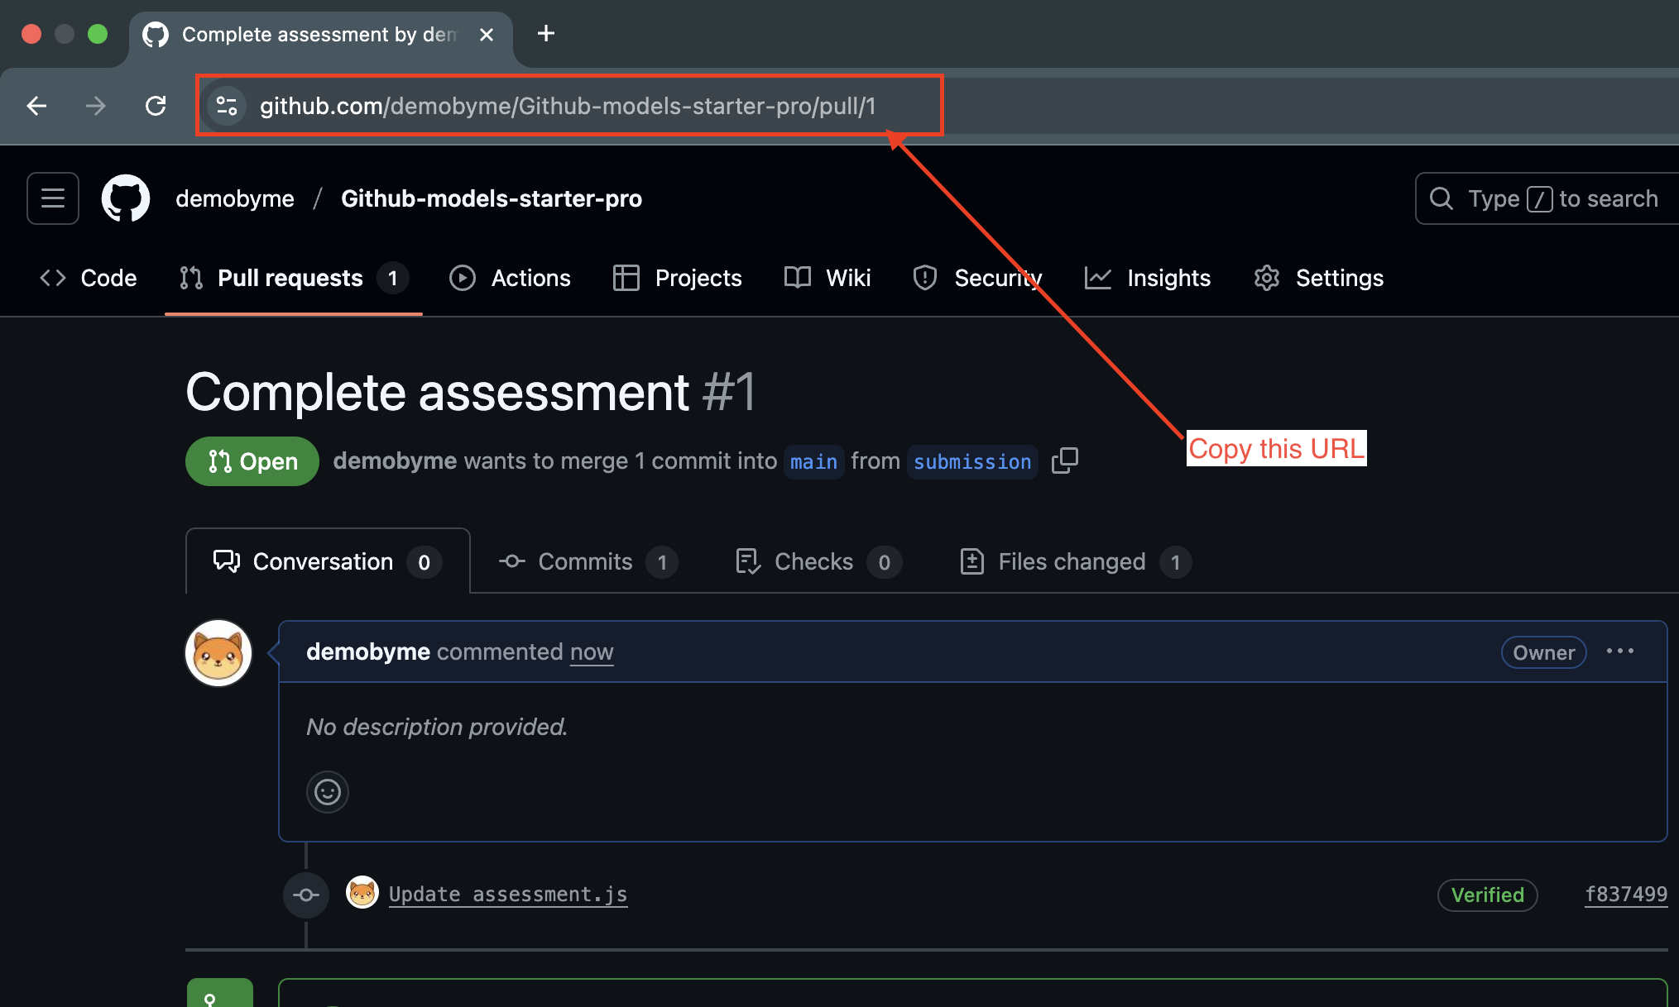Click the Owner badge on comment
Viewport: 1679px width, 1007px height.
pos(1544,652)
